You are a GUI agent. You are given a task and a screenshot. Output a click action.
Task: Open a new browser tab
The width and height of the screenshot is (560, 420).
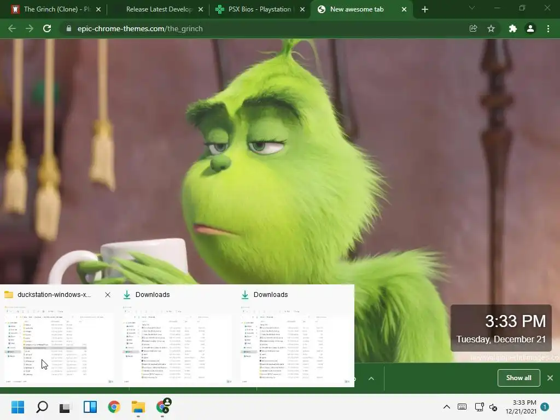424,9
